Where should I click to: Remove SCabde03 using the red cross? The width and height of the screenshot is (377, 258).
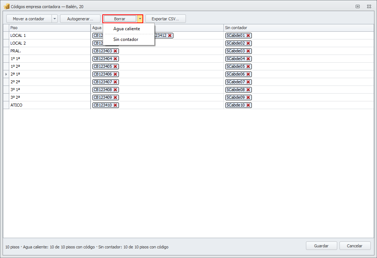tap(249, 51)
